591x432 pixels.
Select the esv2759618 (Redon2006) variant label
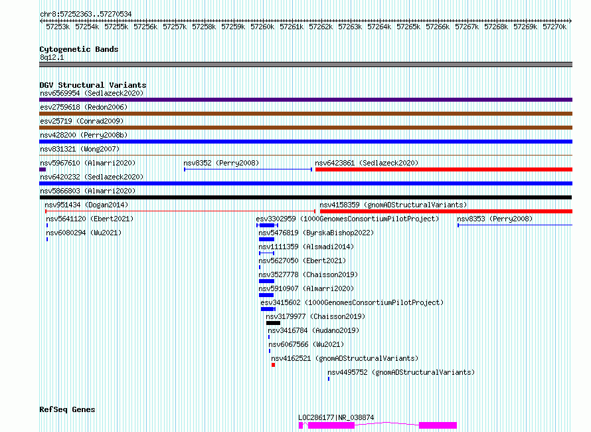(84, 107)
